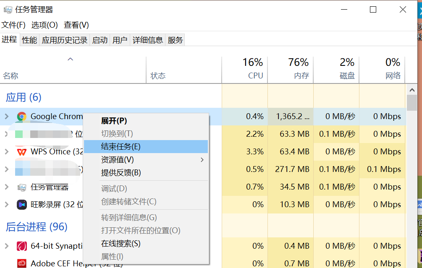Click the 64-bit Synaptics process icon

point(21,246)
